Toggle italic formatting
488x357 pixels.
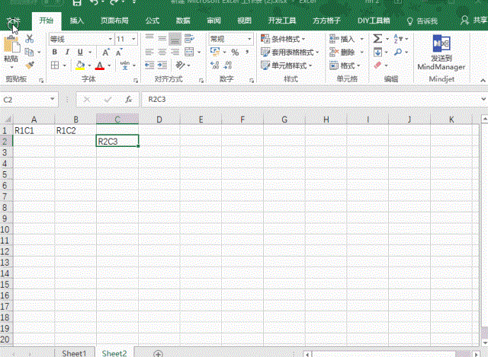pyautogui.click(x=67, y=53)
